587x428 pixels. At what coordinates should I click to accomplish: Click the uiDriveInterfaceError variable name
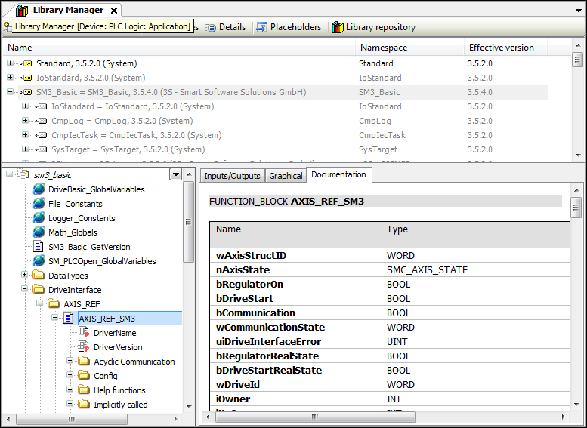pos(268,342)
